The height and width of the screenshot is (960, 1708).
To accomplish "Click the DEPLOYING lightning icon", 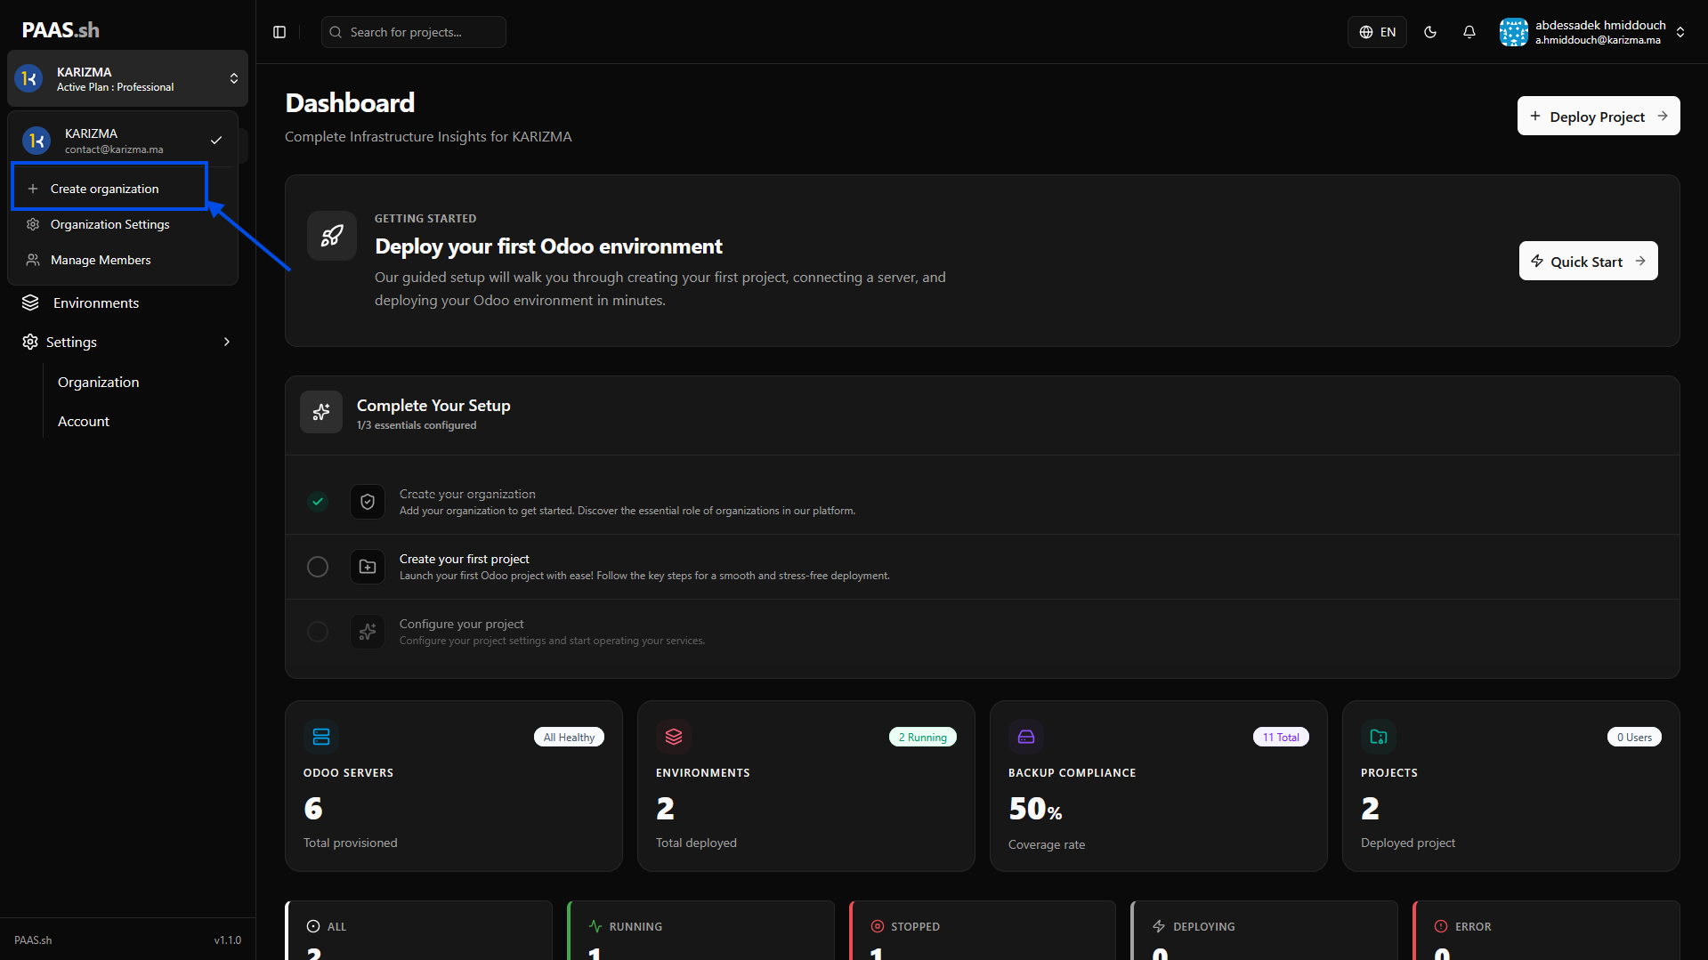I will (x=1159, y=926).
